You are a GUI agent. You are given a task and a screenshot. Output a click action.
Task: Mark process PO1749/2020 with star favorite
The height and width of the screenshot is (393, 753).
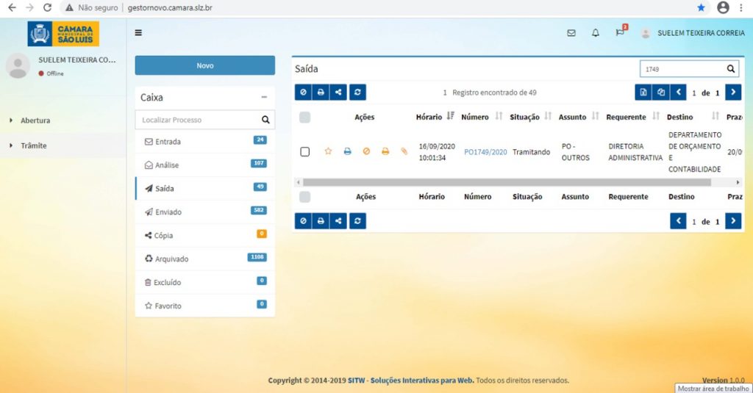pyautogui.click(x=328, y=151)
